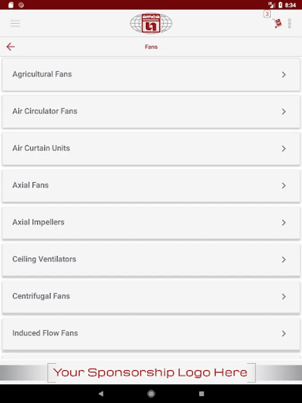Open the three-dot overflow menu
Viewport: 302px width, 403px height.
(289, 24)
